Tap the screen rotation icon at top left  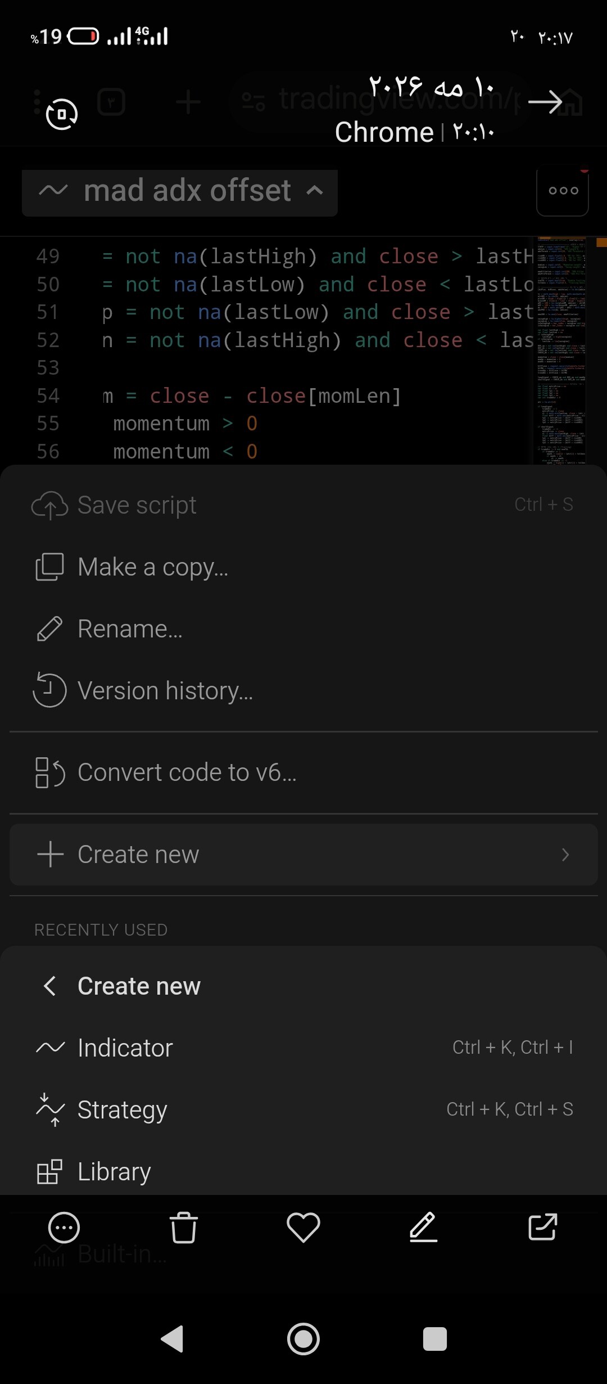(x=61, y=114)
